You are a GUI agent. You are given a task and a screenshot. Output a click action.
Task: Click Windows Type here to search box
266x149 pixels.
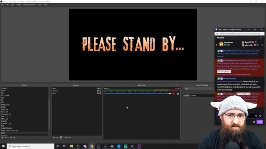30,146
